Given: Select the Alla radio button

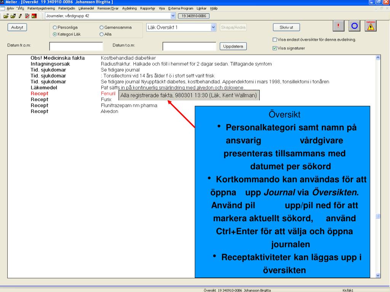Looking at the screenshot, I should 101,34.
